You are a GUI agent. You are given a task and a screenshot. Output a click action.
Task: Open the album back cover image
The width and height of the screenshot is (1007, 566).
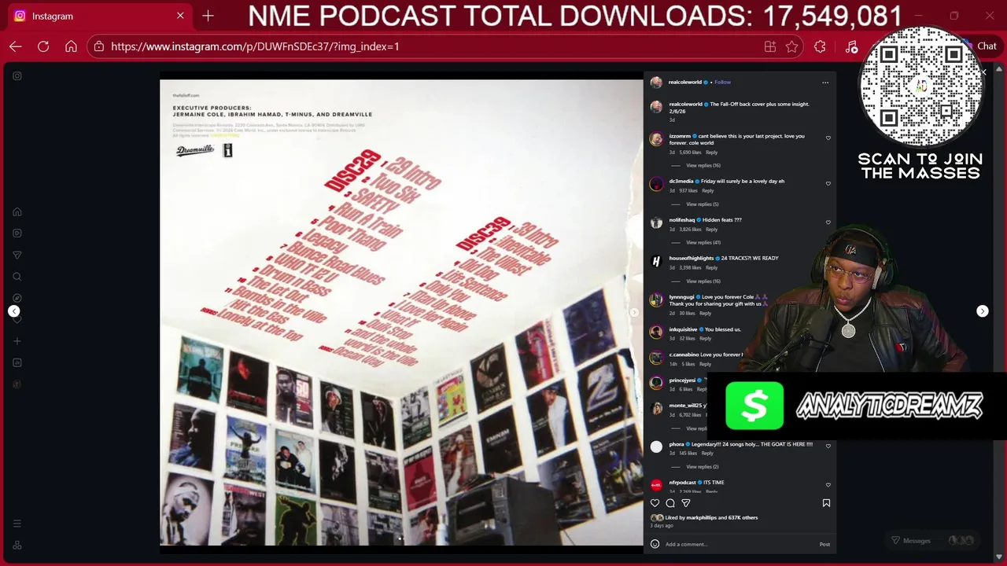(x=401, y=312)
